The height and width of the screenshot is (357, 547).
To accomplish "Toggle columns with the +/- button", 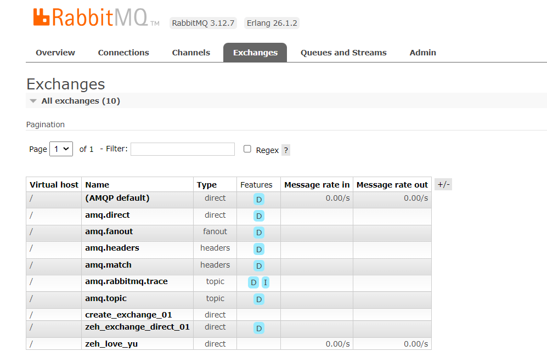I will [443, 184].
